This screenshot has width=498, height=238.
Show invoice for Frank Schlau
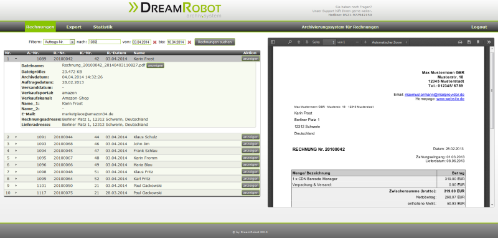coord(251,151)
